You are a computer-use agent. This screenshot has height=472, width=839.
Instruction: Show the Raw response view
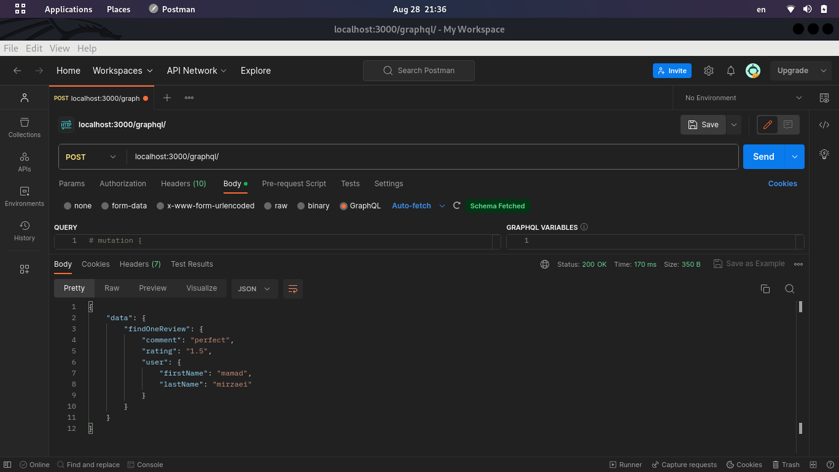coord(112,288)
